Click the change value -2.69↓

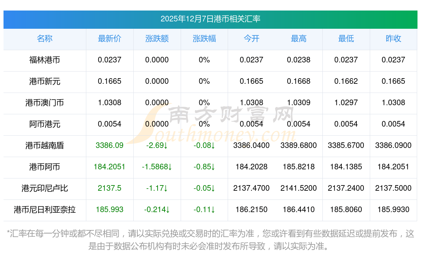pos(157,146)
